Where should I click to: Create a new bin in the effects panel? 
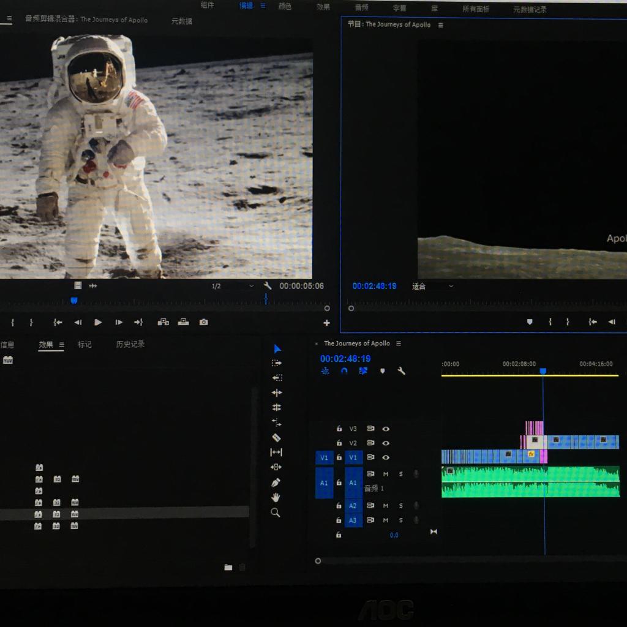(228, 567)
